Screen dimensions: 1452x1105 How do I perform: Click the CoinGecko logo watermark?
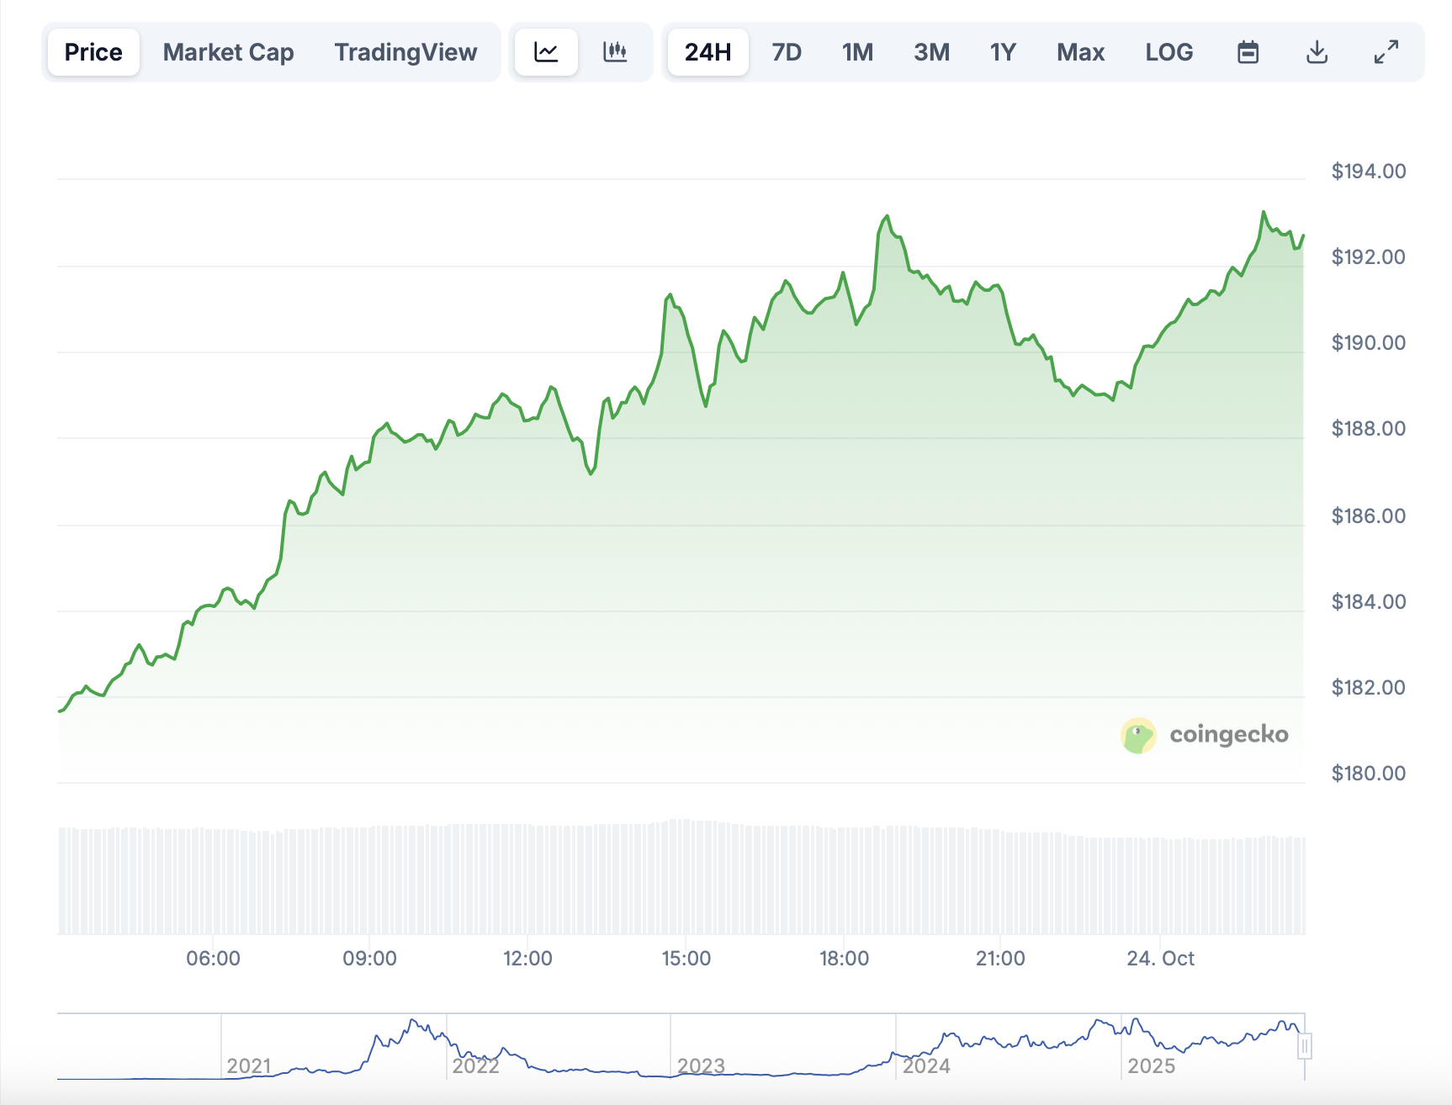[1205, 735]
